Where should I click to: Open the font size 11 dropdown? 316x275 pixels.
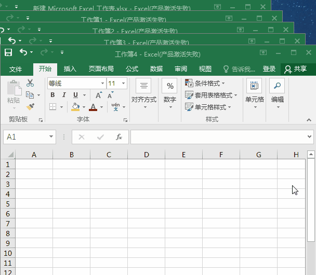[x=123, y=84]
